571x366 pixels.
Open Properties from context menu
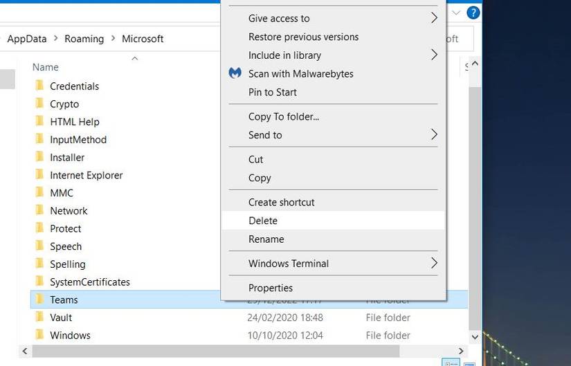pos(333,288)
